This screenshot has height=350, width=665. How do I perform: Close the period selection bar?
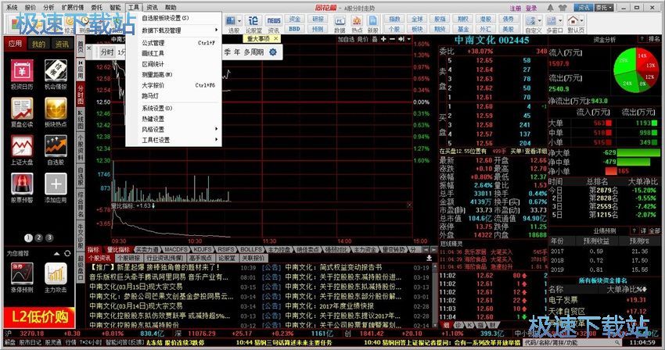coord(89,48)
